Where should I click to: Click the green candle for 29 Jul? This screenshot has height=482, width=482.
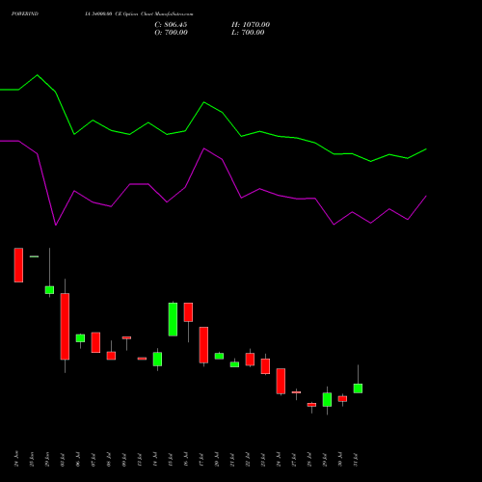(327, 399)
